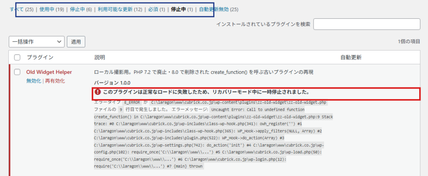Click the 説明 column header

tap(99, 58)
